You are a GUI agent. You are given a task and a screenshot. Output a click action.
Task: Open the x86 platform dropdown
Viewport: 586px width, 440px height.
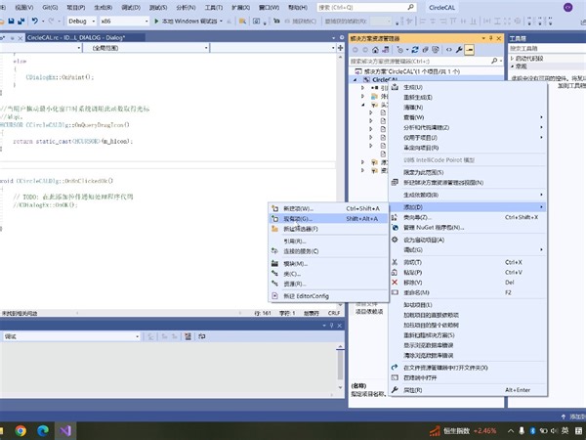[124, 22]
